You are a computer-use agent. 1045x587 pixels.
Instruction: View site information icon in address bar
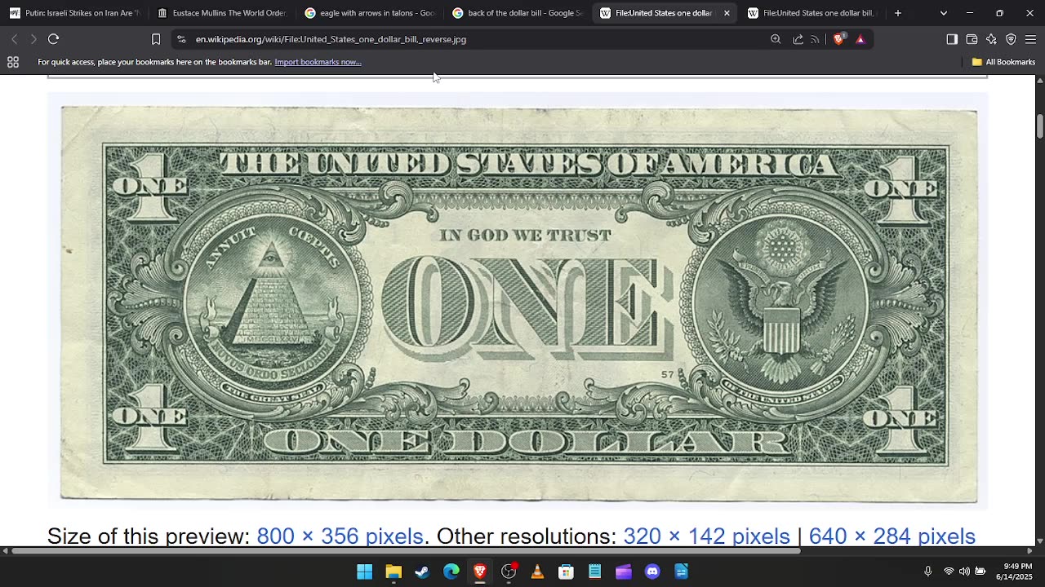coord(181,39)
